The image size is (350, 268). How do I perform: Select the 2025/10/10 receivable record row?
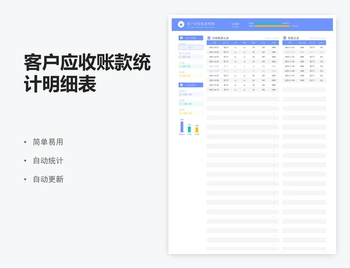[x=242, y=90]
